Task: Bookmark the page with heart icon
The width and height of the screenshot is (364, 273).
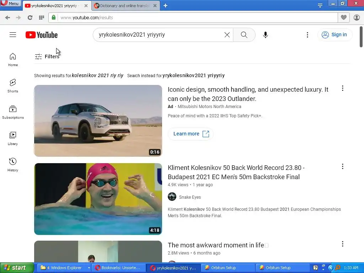Action: click(344, 17)
